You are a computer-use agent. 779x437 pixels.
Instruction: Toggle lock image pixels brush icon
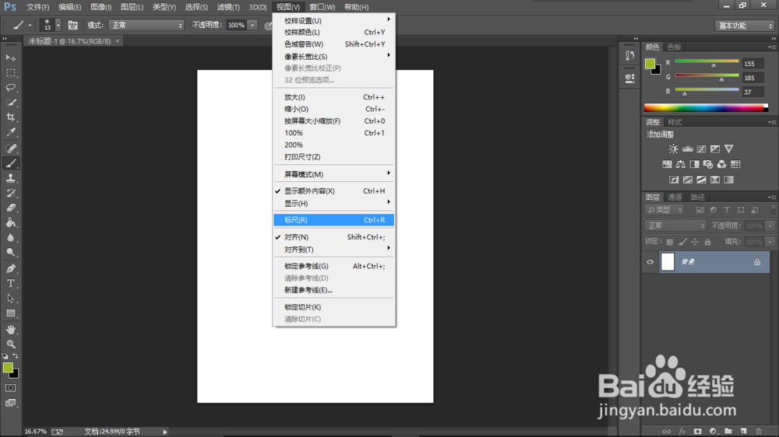pyautogui.click(x=682, y=242)
